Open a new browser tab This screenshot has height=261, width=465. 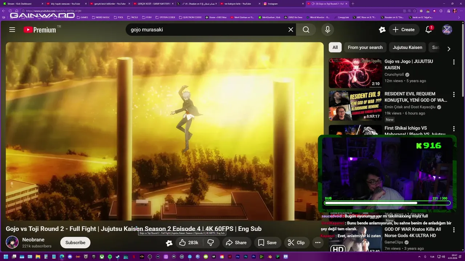click(x=353, y=4)
